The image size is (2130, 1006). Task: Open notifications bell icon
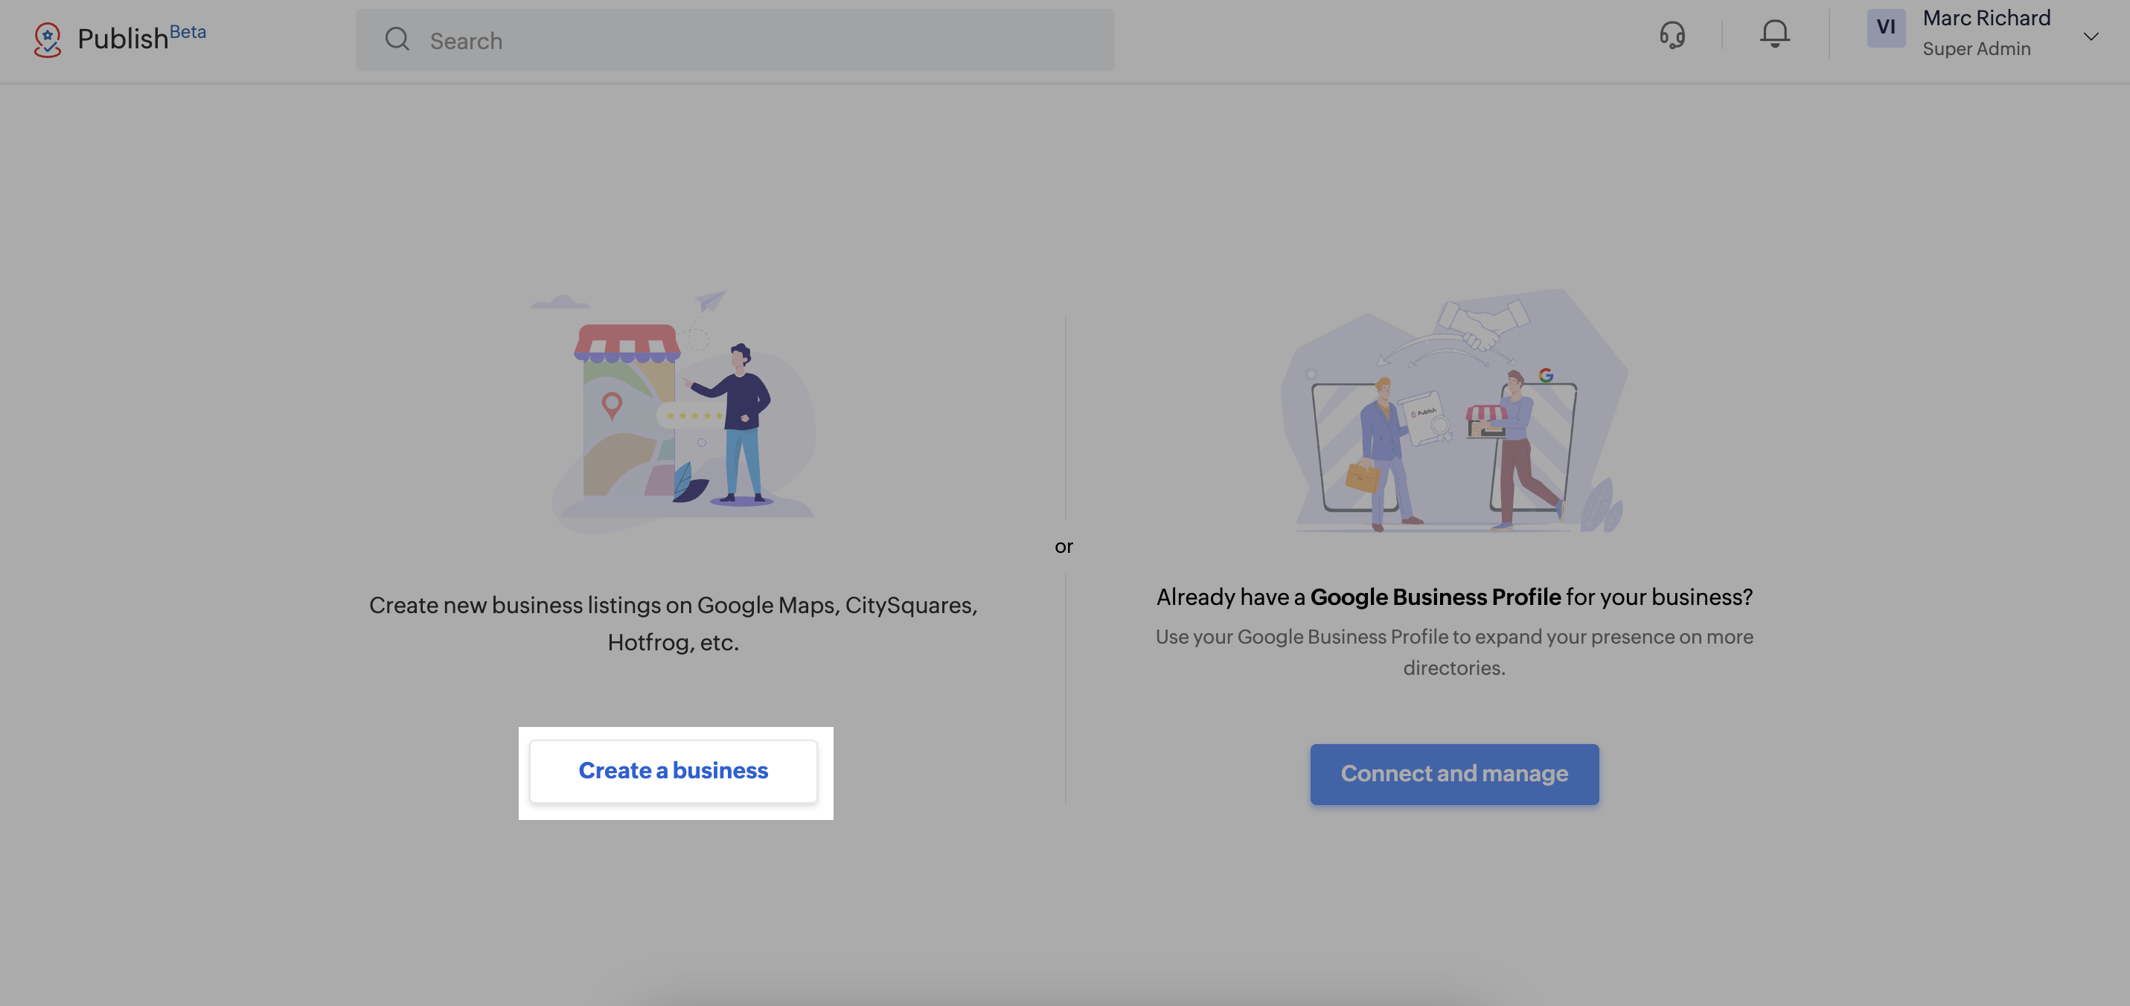pos(1774,34)
